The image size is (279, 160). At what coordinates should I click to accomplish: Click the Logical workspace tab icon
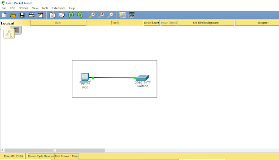point(9,34)
